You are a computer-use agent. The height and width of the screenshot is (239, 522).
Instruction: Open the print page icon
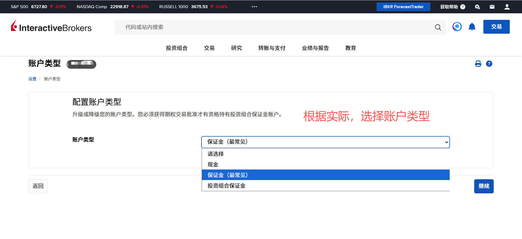tap(478, 64)
